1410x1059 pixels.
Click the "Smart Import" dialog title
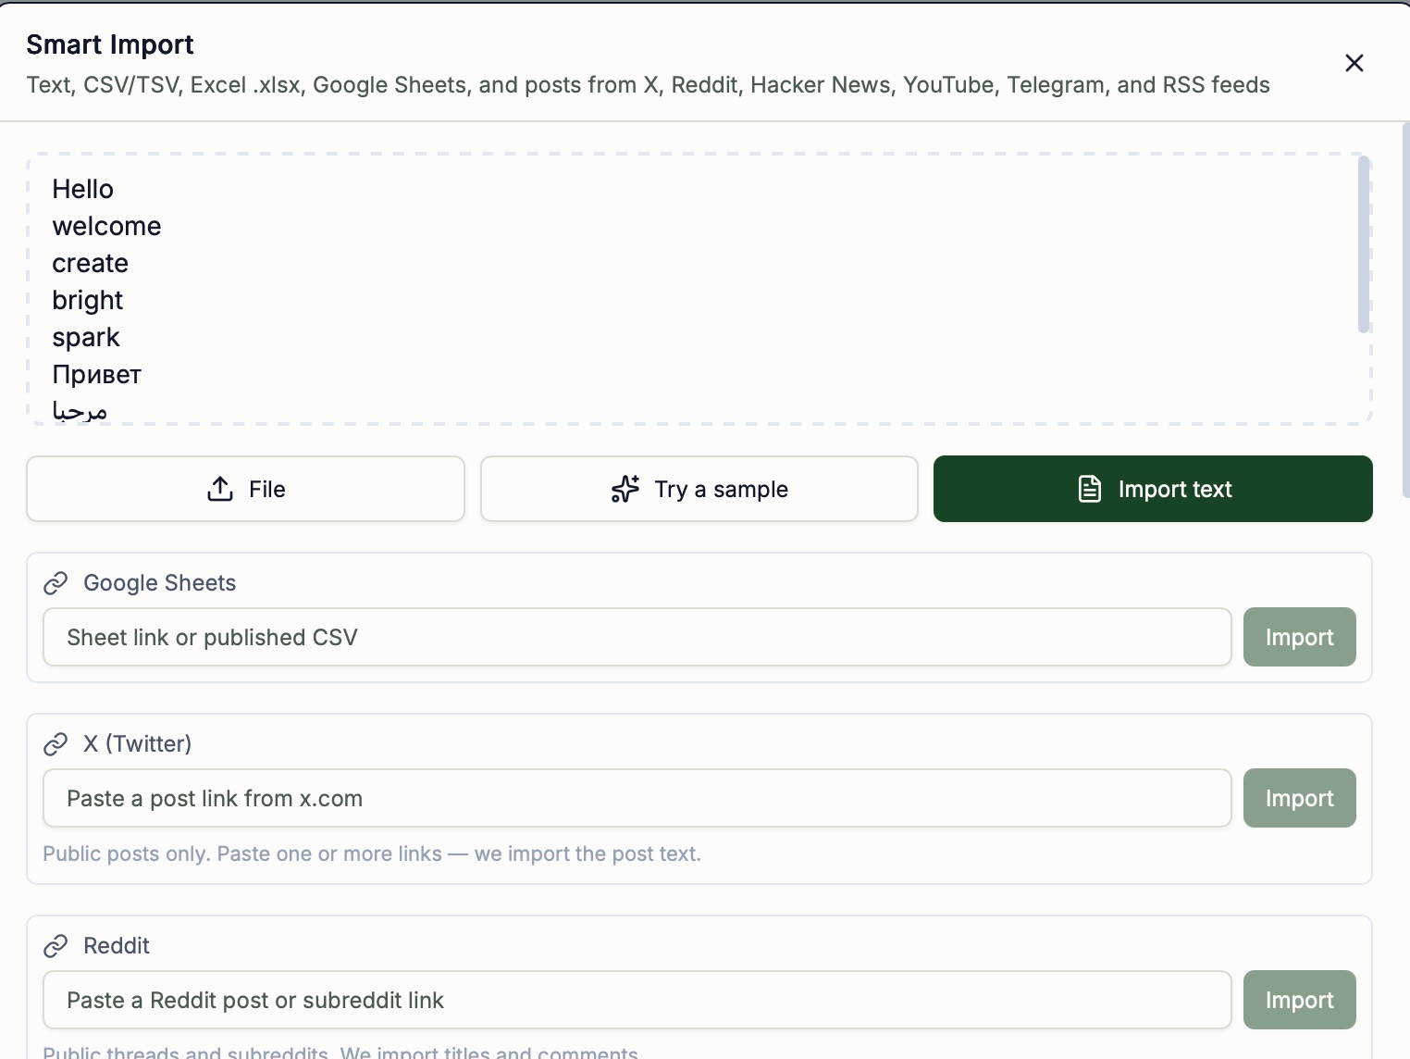(110, 44)
